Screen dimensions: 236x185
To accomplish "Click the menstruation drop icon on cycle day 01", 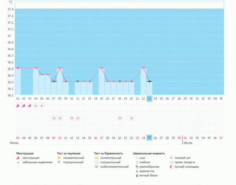I will click(18, 105).
